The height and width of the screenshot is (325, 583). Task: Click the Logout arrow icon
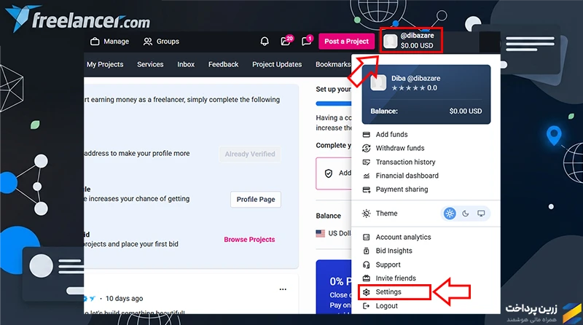(x=367, y=305)
